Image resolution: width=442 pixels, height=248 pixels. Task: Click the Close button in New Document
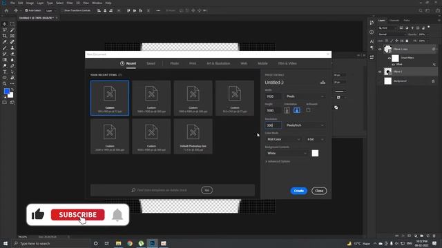tap(319, 191)
